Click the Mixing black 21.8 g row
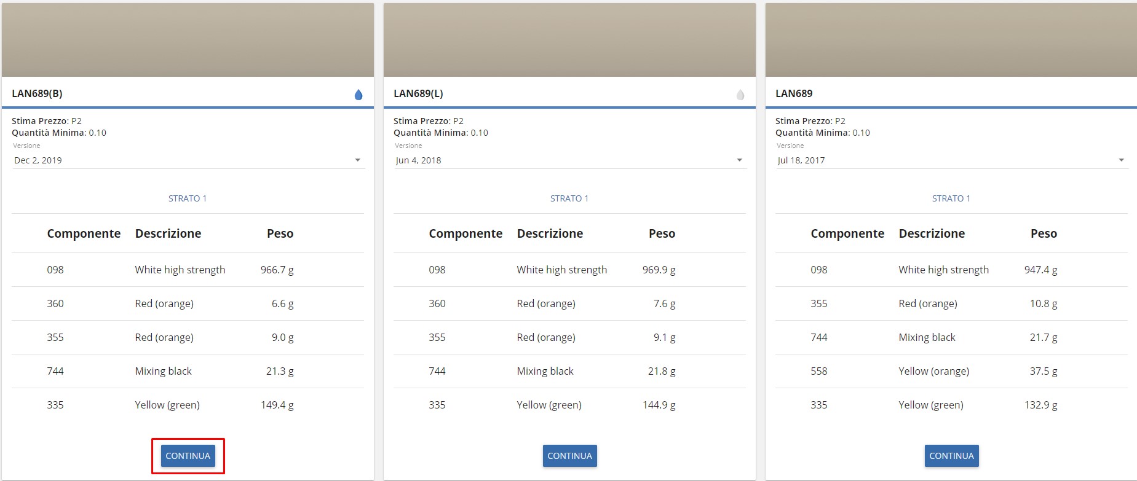 pyautogui.click(x=569, y=371)
